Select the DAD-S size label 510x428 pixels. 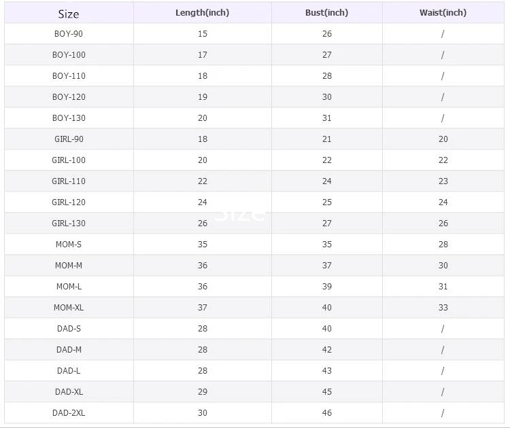tap(69, 329)
